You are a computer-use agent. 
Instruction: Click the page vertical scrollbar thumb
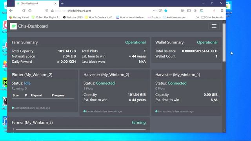point(224,42)
